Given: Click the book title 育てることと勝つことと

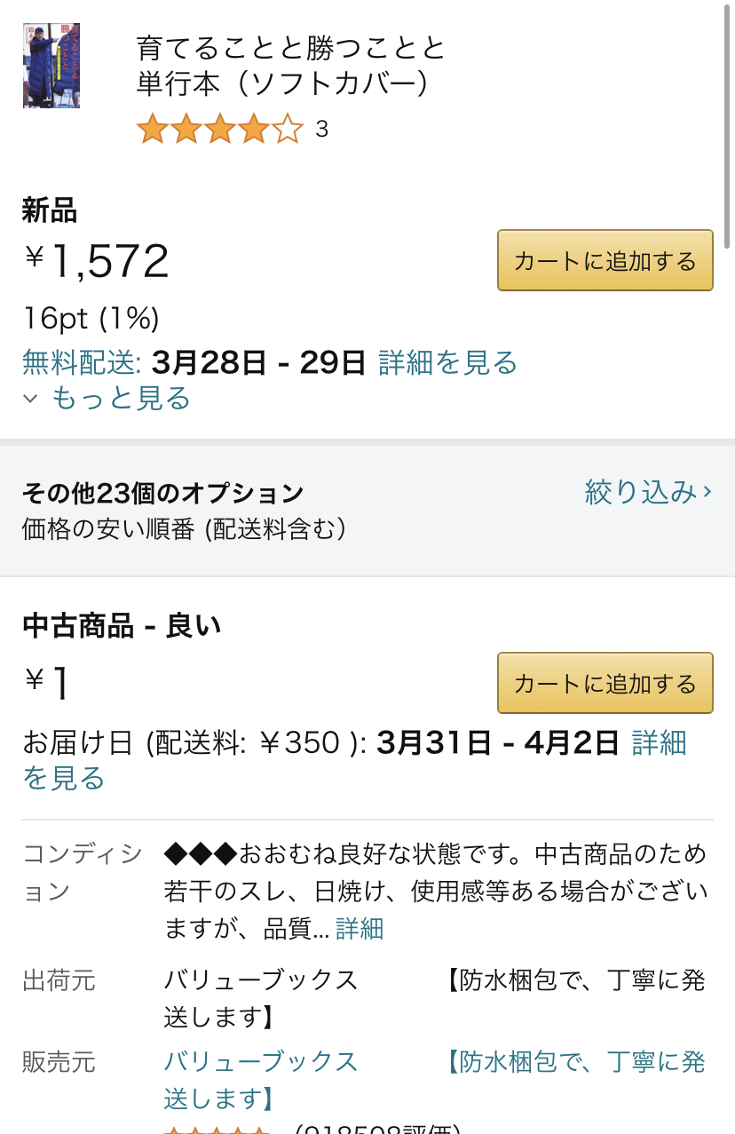Looking at the screenshot, I should tap(291, 47).
